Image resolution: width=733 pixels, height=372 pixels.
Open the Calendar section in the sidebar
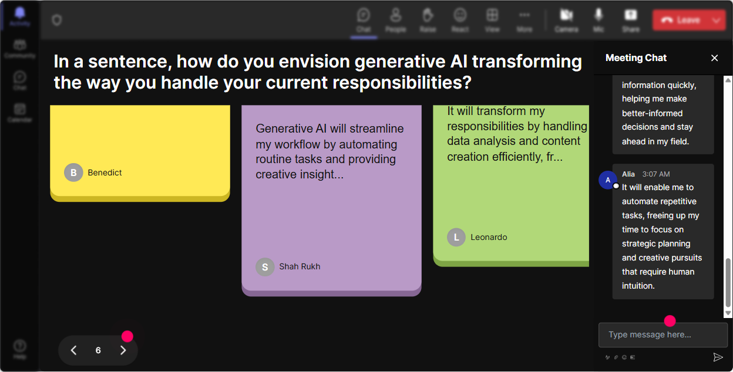tap(20, 112)
